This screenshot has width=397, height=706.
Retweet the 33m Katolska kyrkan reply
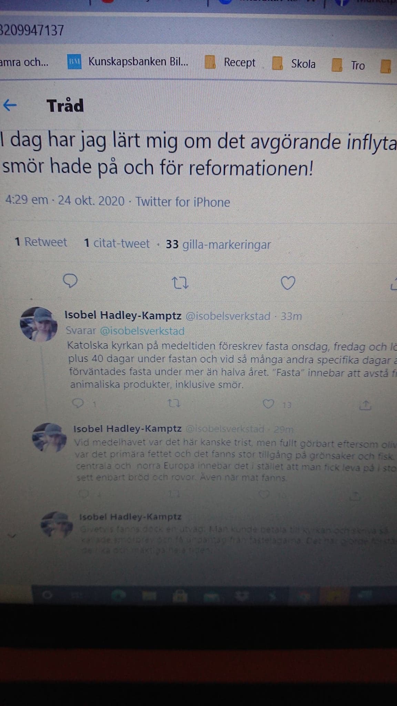tap(174, 403)
